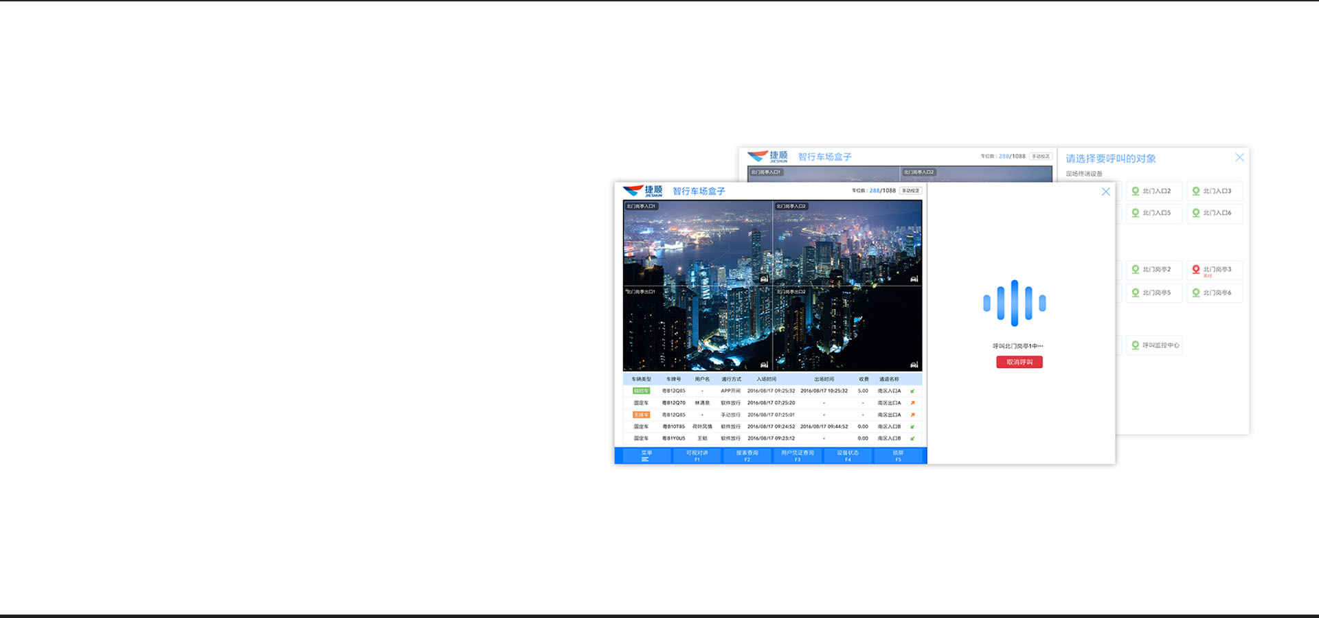Image resolution: width=1319 pixels, height=618 pixels.
Task: Click APP开闸 passage mode cell
Action: pyautogui.click(x=730, y=391)
